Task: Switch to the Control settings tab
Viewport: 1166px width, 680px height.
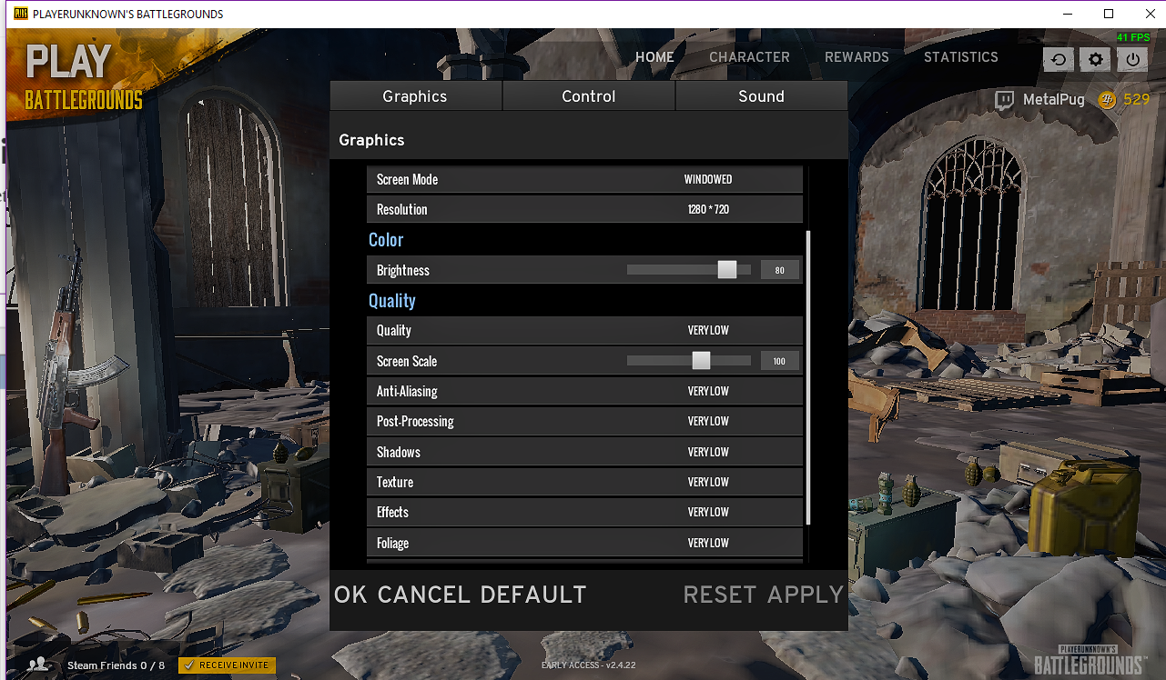Action: (x=589, y=96)
